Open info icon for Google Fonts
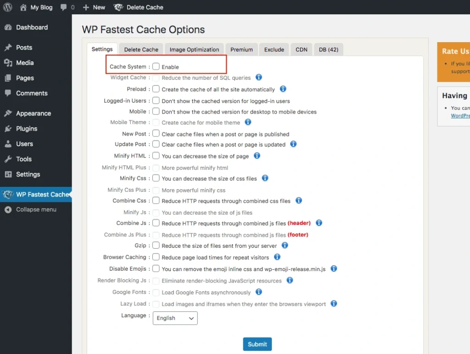Image resolution: width=470 pixels, height=354 pixels. (259, 292)
